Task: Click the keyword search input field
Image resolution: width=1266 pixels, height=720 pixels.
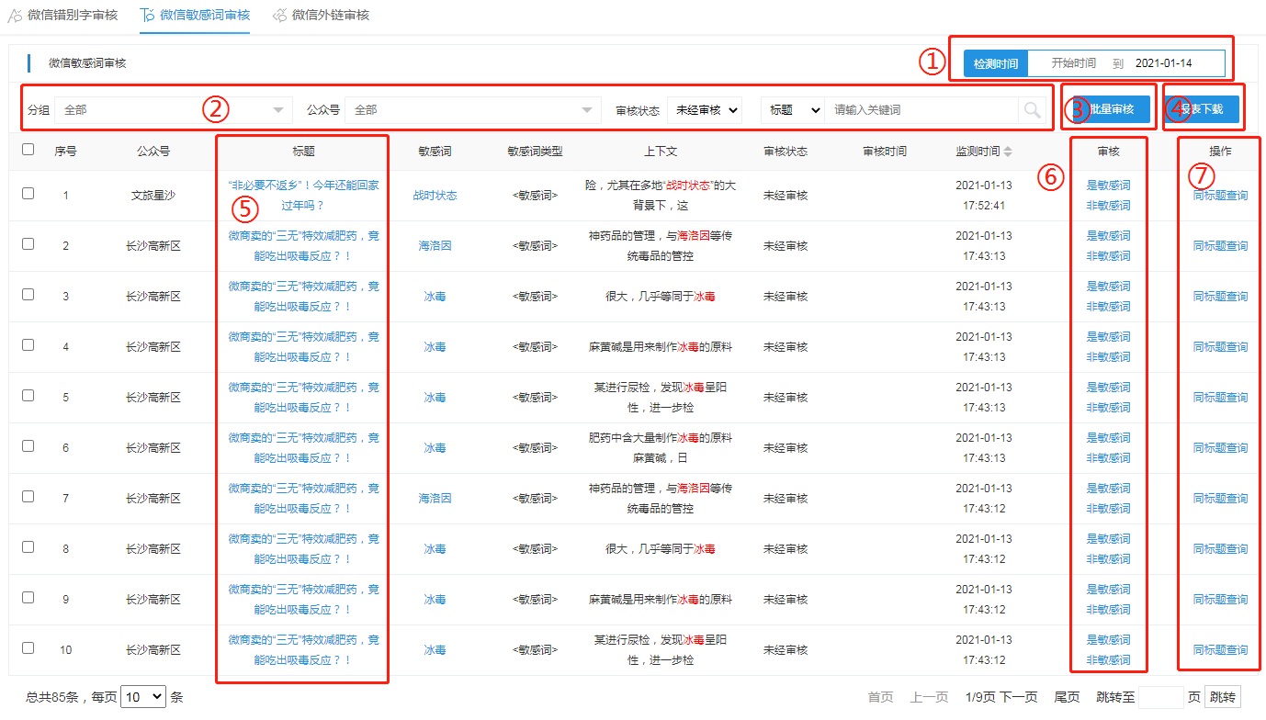Action: point(920,110)
